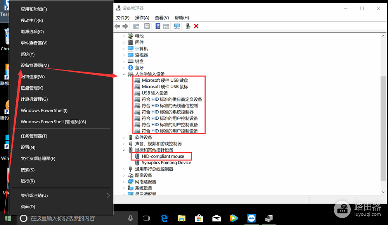Image resolution: width=388 pixels, height=225 pixels.
Task: Expand the 监视器 monitors category
Action: click(x=124, y=55)
